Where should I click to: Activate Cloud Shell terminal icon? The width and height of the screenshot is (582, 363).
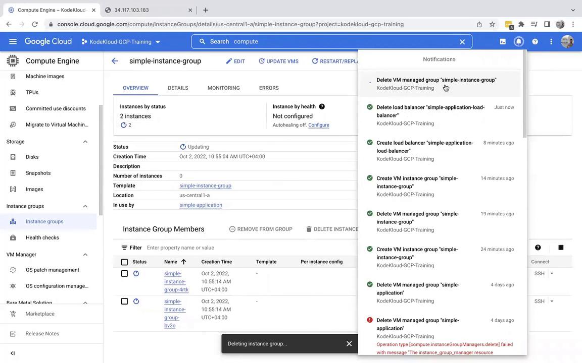click(x=503, y=42)
